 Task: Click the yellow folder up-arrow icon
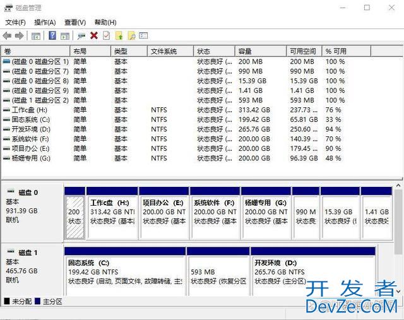[x=119, y=35]
